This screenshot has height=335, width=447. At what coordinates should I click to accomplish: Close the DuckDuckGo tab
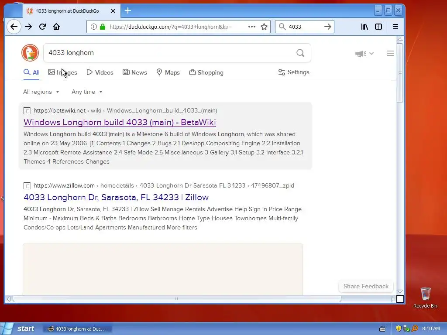coord(113,11)
